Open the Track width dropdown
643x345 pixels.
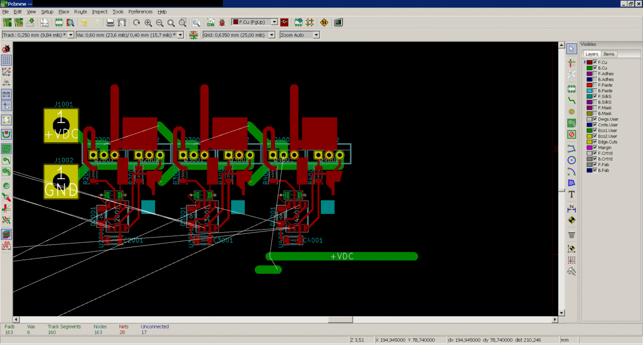(x=71, y=35)
